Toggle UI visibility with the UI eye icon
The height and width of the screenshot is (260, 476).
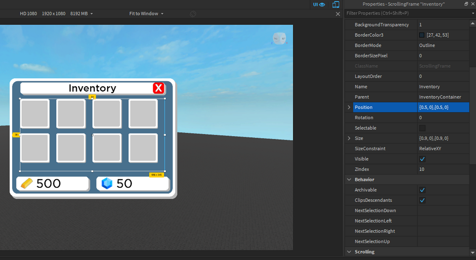click(x=319, y=4)
